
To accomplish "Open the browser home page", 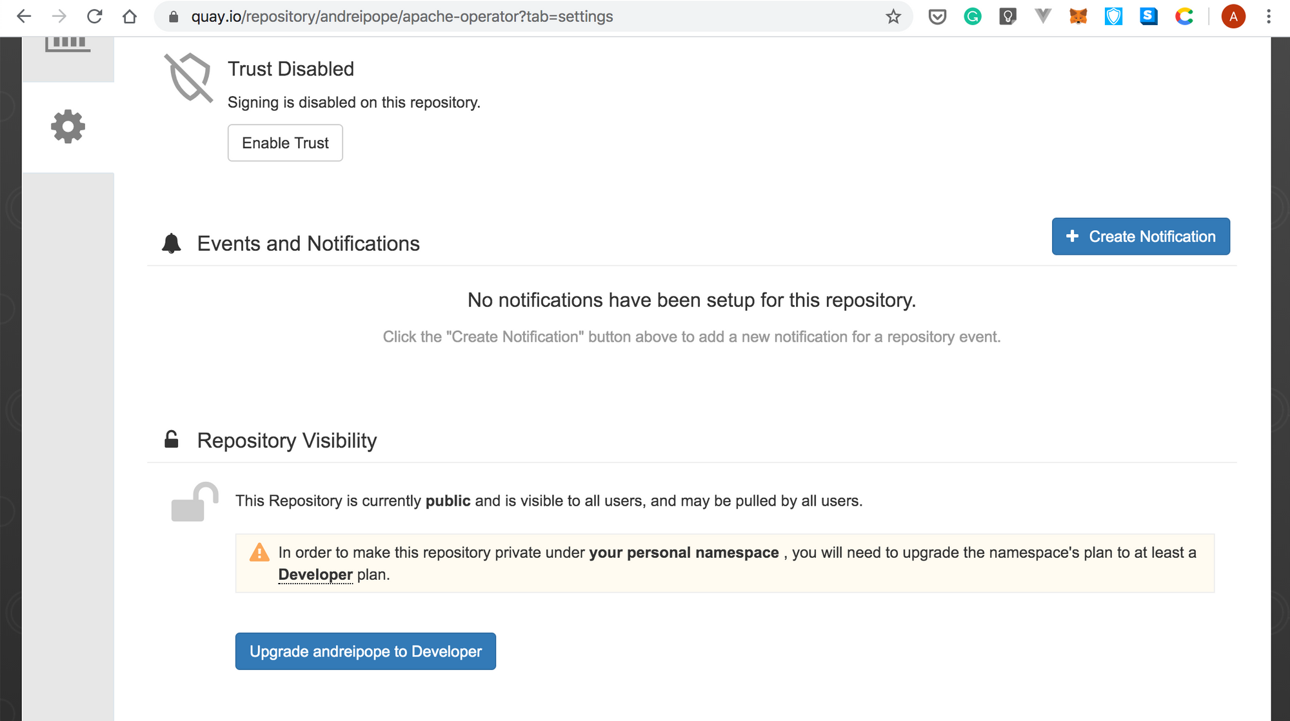I will pos(130,17).
